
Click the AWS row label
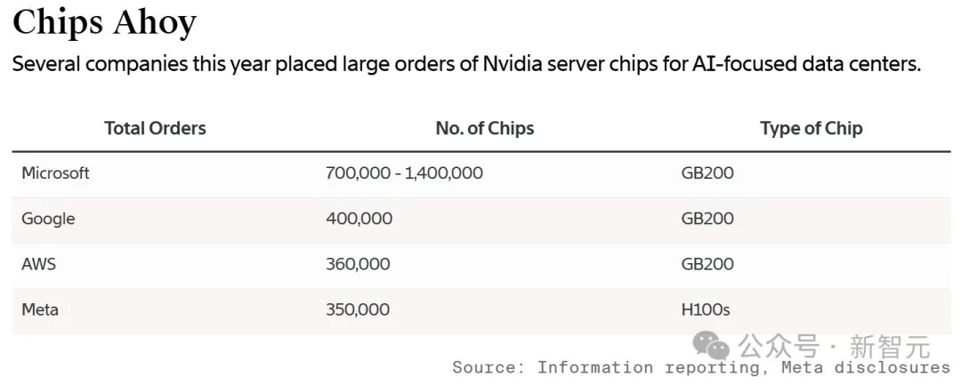tap(39, 264)
